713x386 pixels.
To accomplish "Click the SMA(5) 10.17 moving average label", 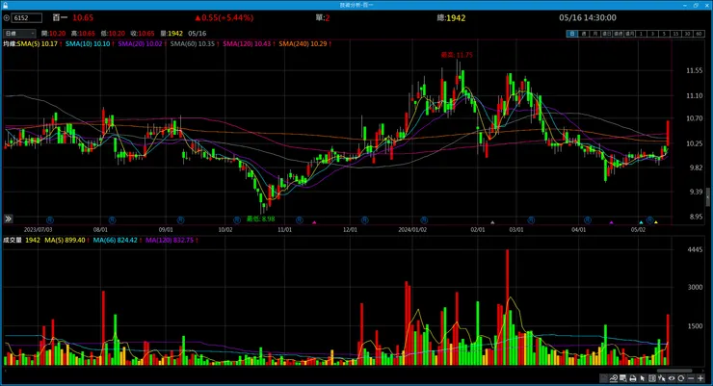I will coord(40,43).
